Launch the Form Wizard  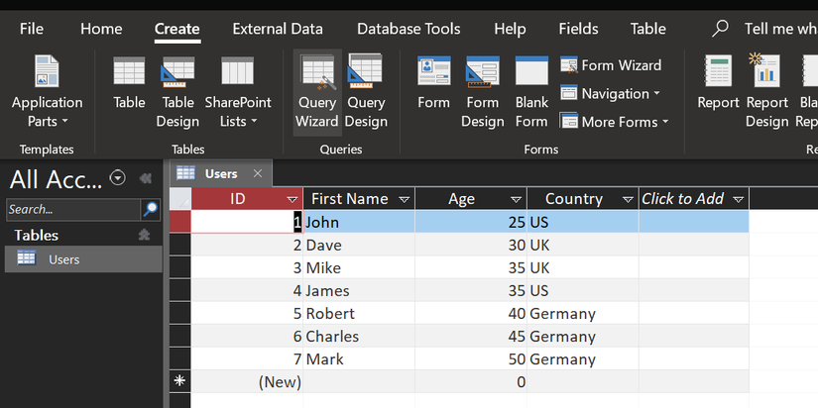[x=611, y=65]
